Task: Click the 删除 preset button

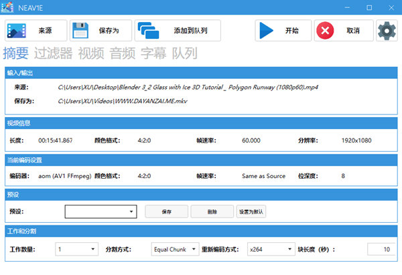Action: (212, 211)
